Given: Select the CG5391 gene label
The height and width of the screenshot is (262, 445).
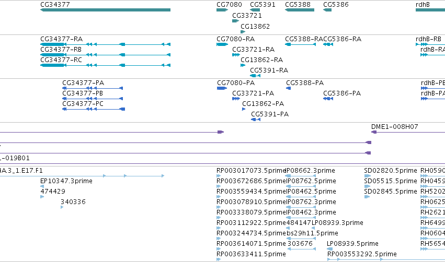Looking at the screenshot, I should tap(263, 5).
